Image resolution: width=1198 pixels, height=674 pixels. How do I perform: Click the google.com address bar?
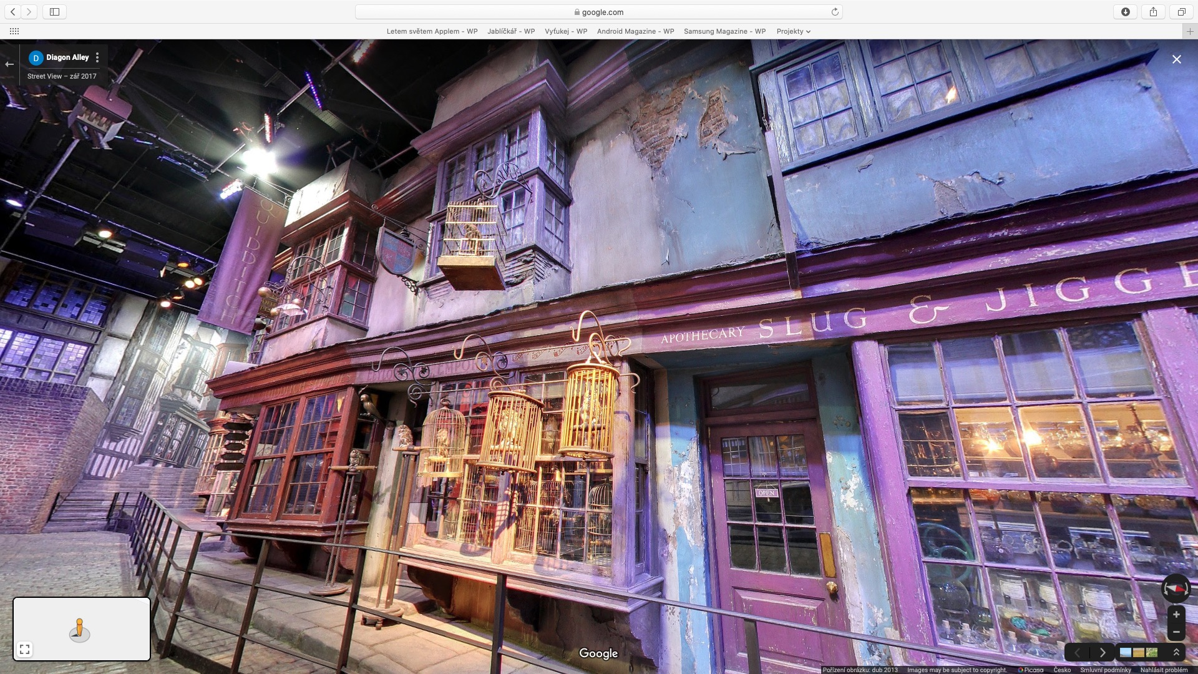598,12
